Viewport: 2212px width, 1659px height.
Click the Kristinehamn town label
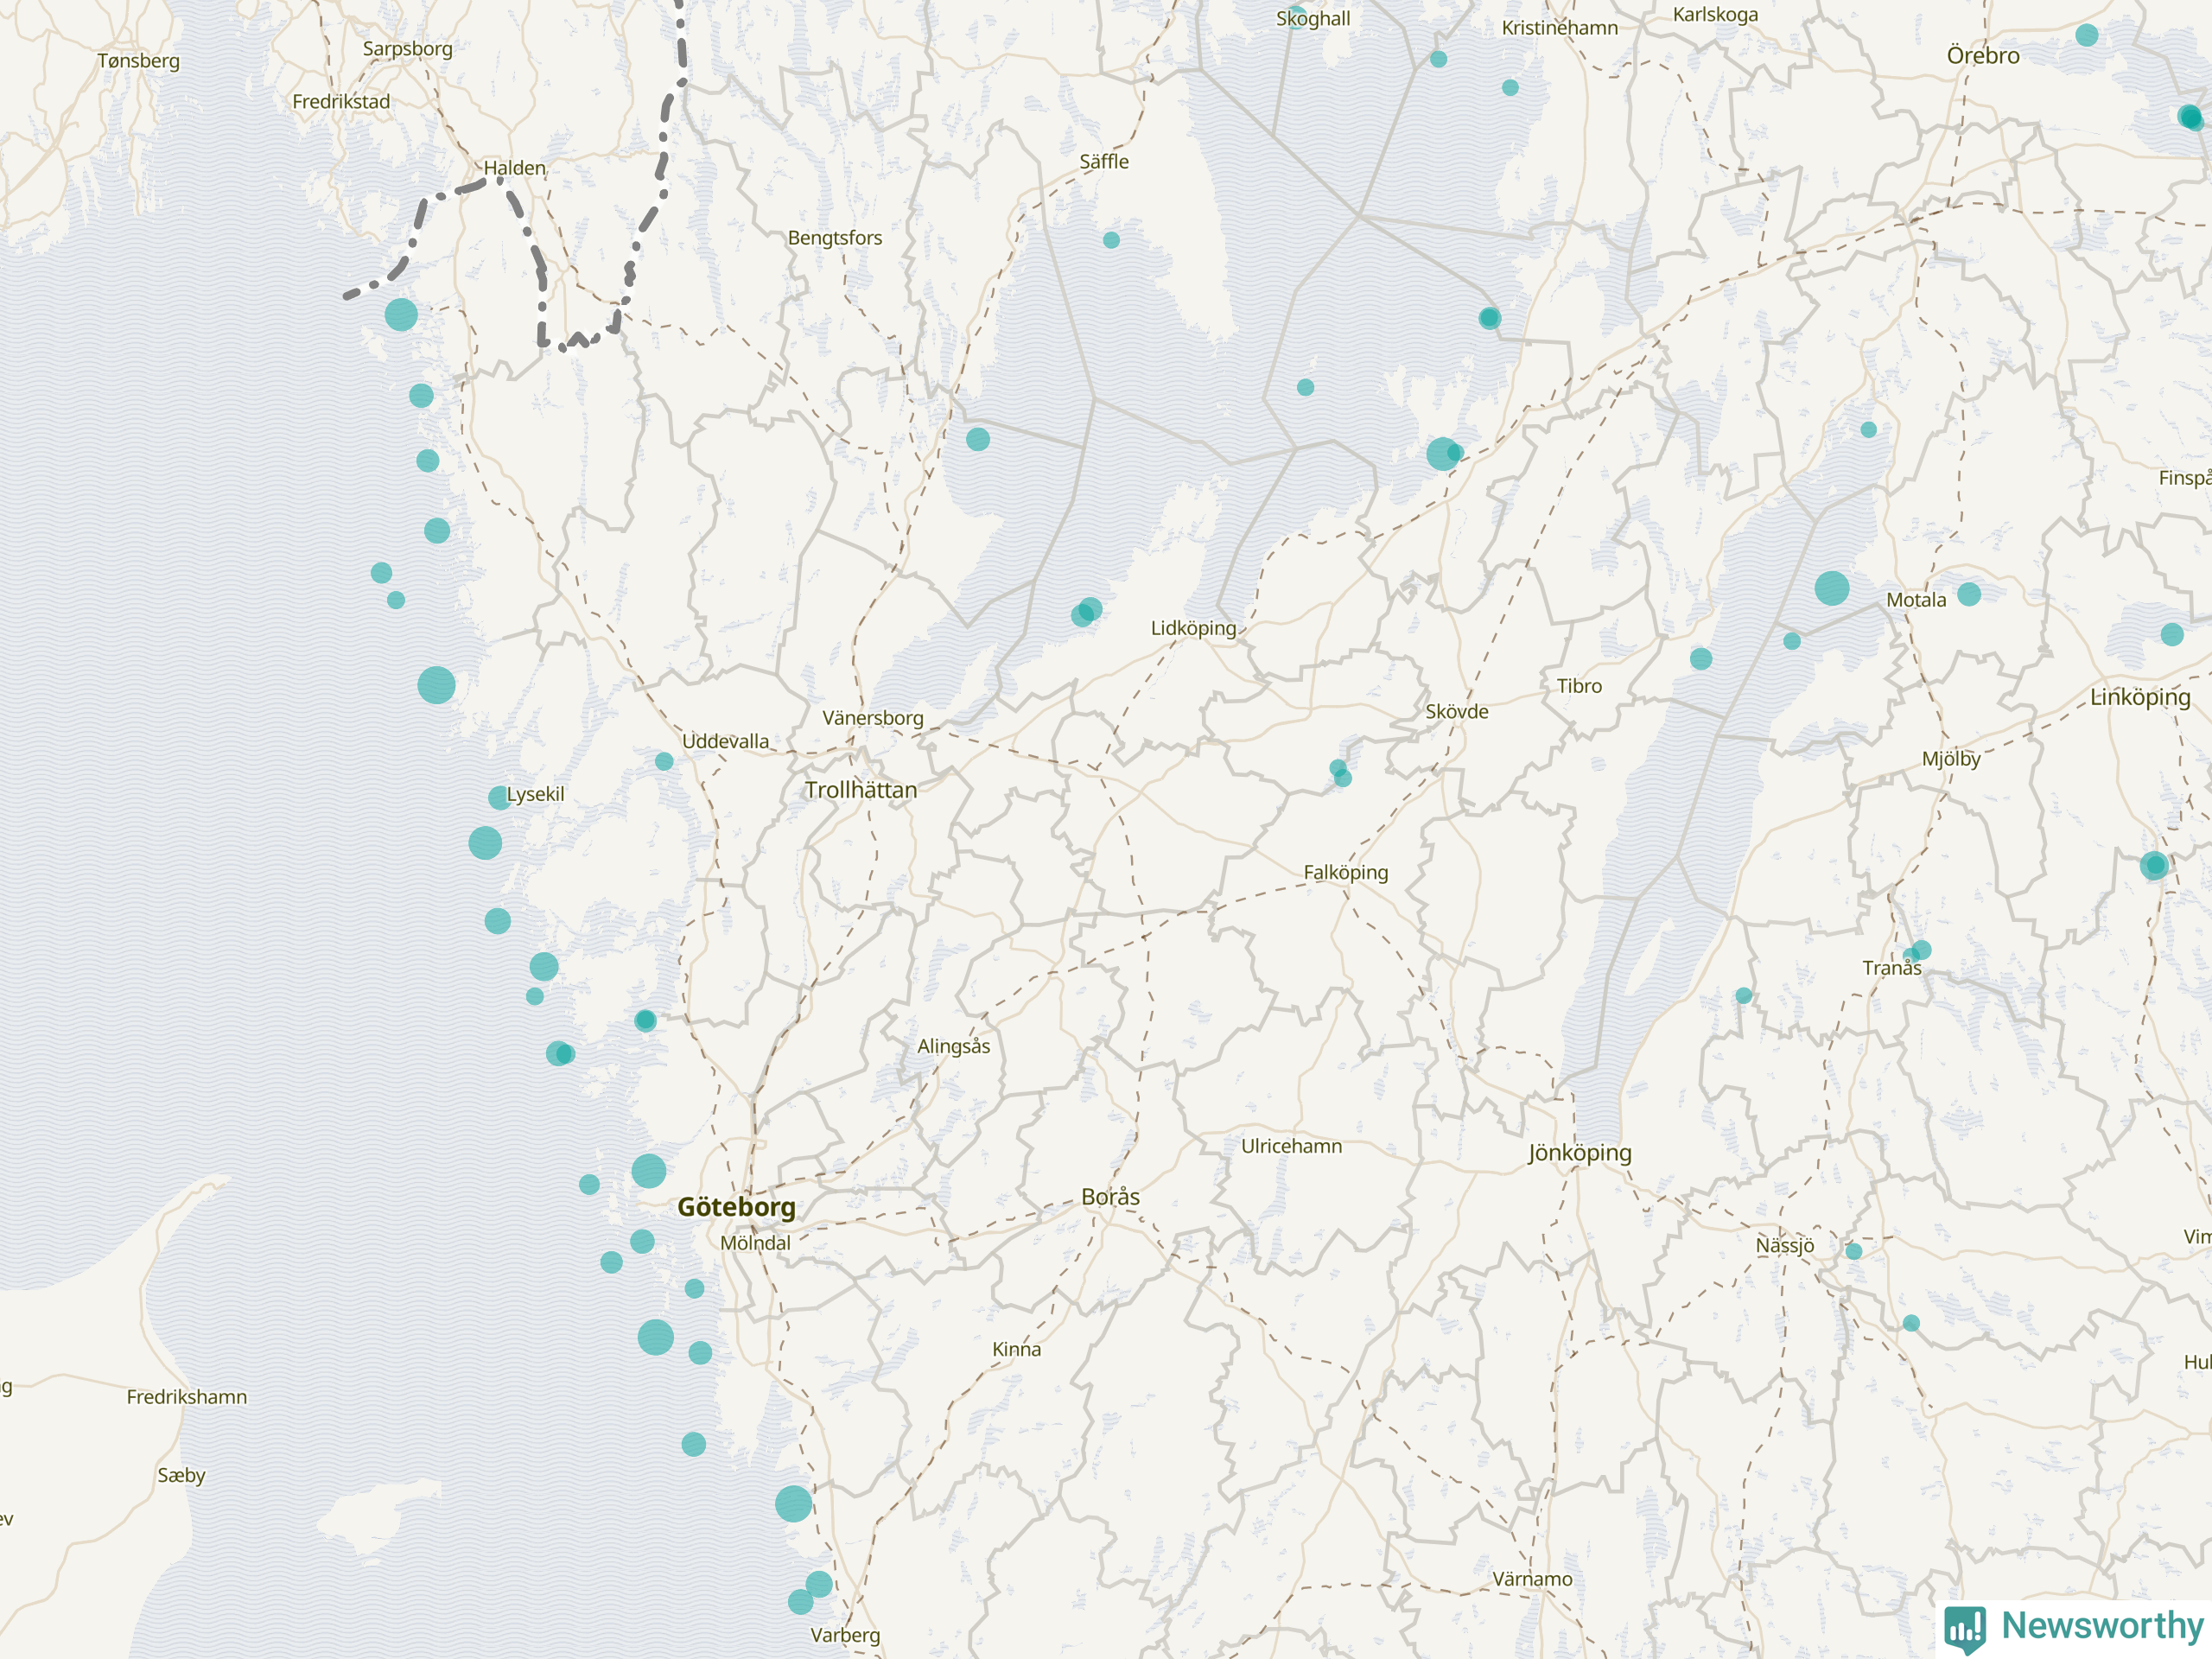[x=1560, y=28]
